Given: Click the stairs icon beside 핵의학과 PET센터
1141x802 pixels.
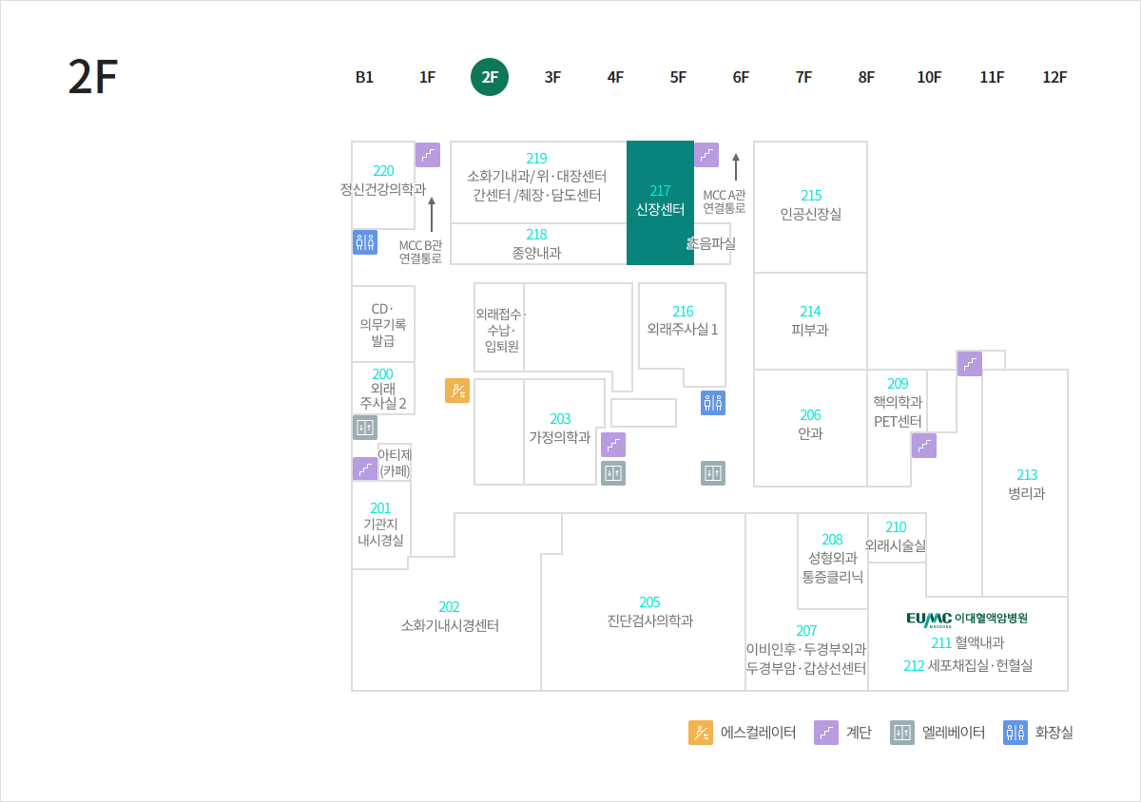Looking at the screenshot, I should [924, 446].
